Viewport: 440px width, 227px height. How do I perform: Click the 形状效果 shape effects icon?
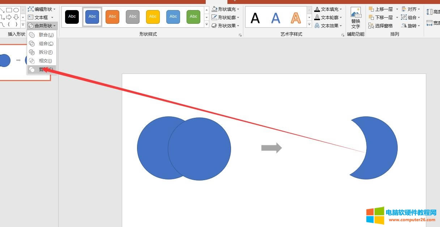click(214, 26)
